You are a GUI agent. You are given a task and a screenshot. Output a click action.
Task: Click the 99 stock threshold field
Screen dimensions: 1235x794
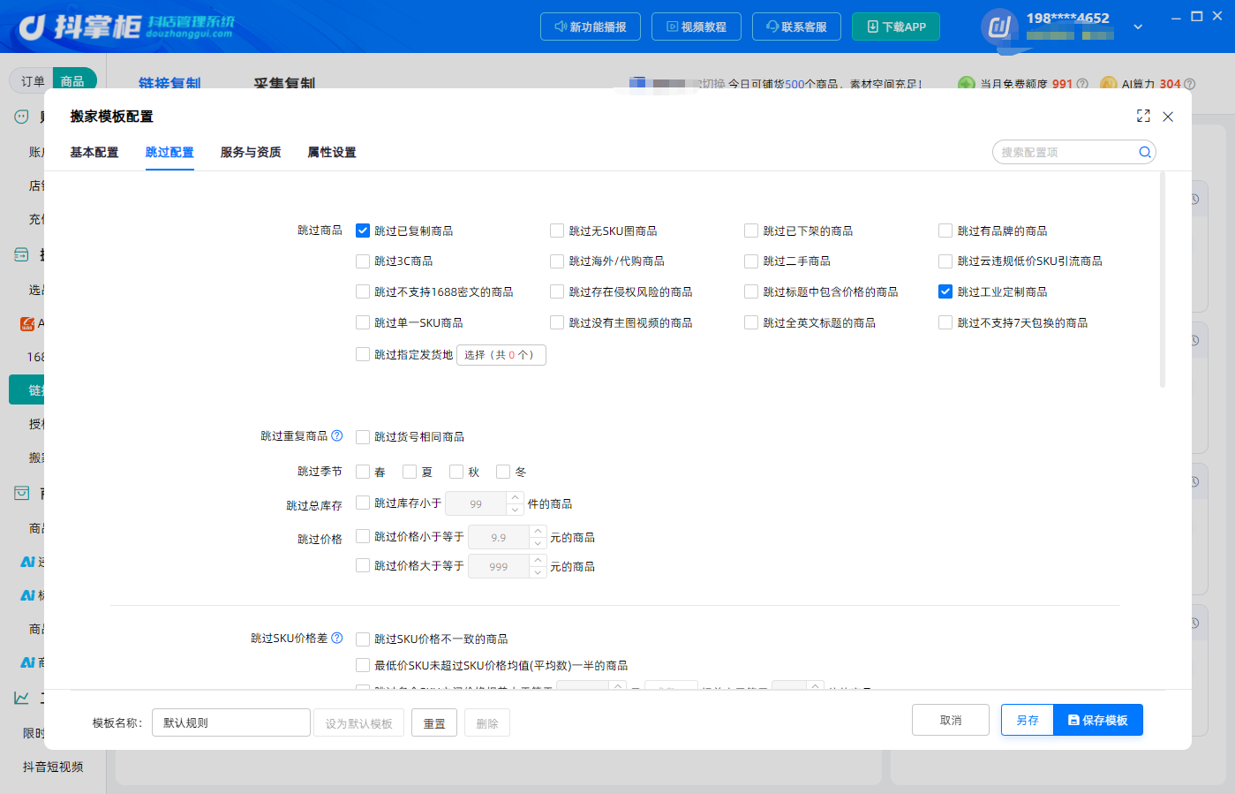[x=477, y=503]
